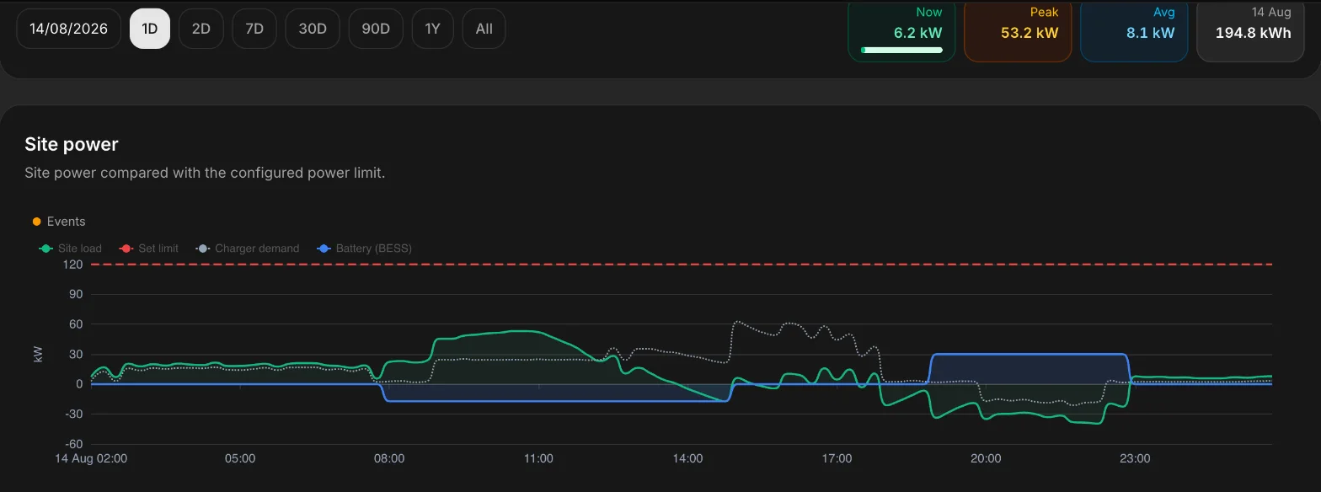Click the Now power progress bar
The height and width of the screenshot is (492, 1321).
pyautogui.click(x=901, y=51)
